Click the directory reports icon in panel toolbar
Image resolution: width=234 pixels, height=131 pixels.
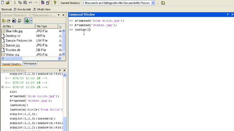(19, 21)
